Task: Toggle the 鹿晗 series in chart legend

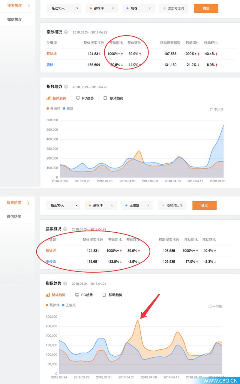Action: (68, 108)
